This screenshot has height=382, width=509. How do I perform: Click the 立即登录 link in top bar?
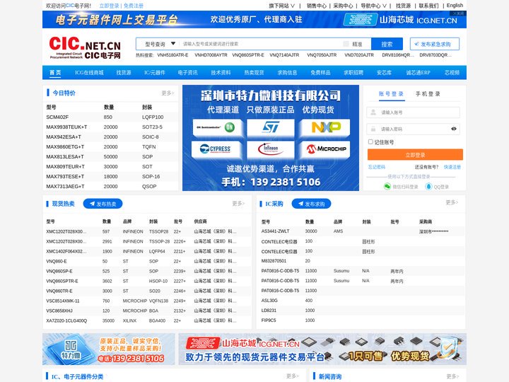pyautogui.click(x=109, y=6)
